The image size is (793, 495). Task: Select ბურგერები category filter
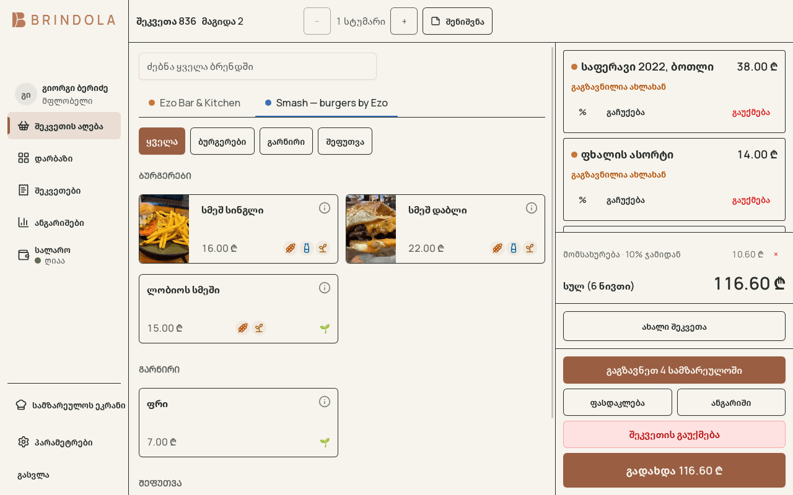click(x=222, y=141)
